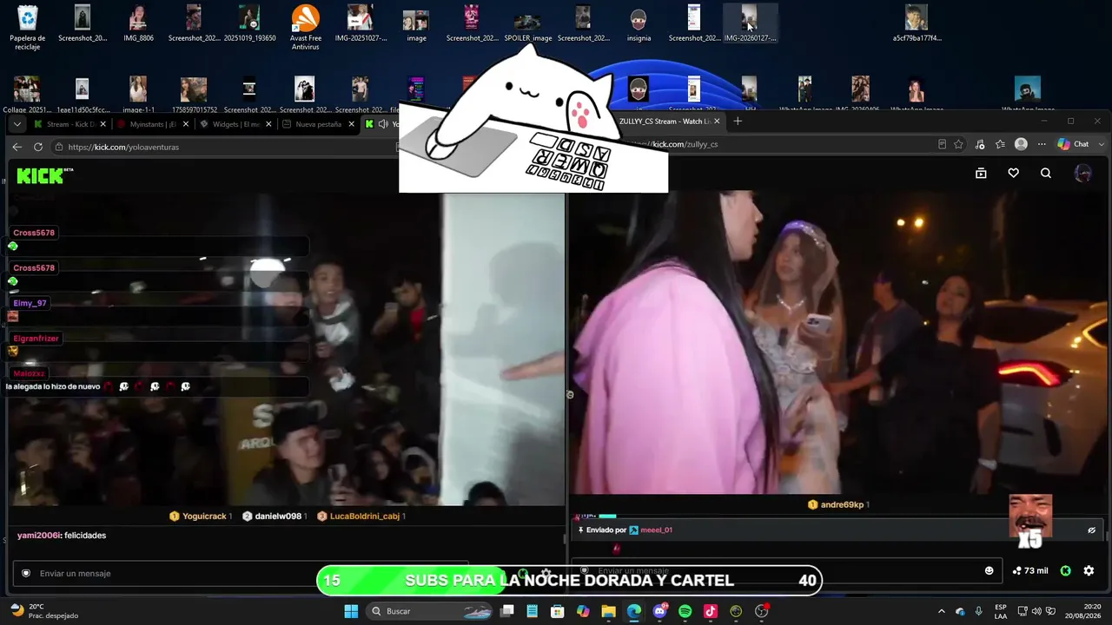This screenshot has height=625, width=1112.
Task: Open Discord from taskbar
Action: pyautogui.click(x=659, y=611)
